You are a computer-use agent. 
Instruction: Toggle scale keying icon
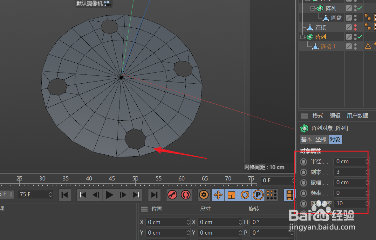tap(231, 195)
